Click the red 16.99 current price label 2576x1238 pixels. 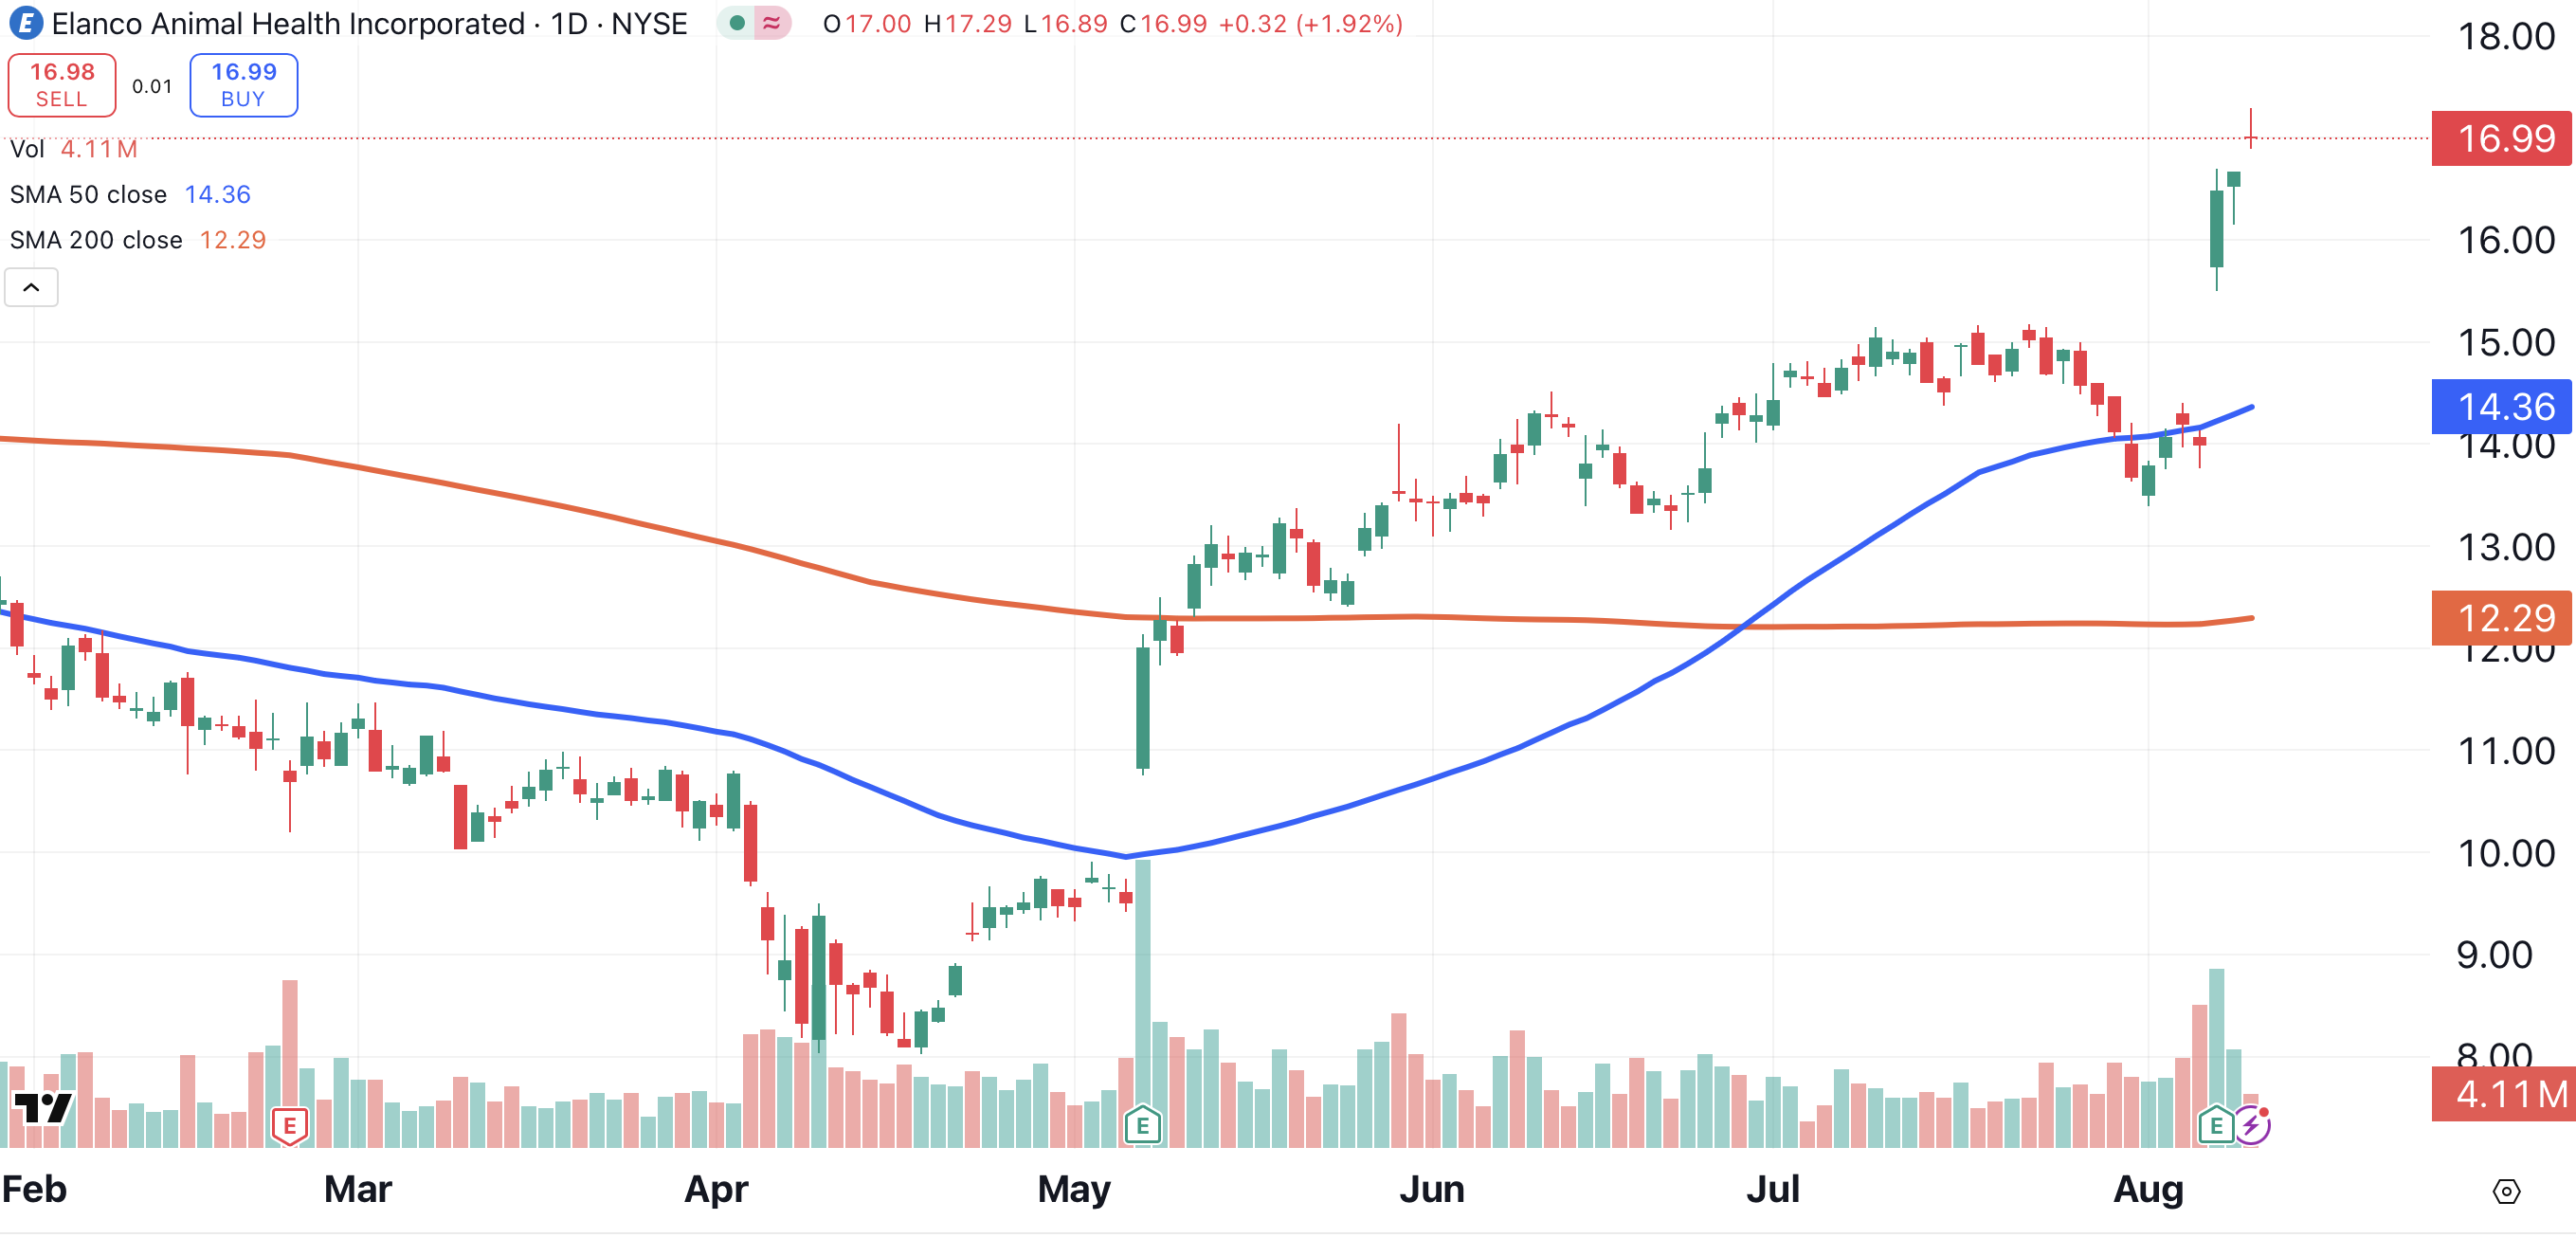coord(2502,138)
